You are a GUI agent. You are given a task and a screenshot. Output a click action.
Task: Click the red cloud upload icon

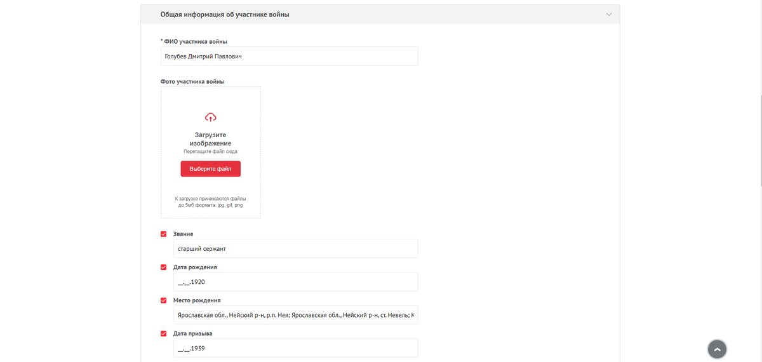(x=211, y=117)
